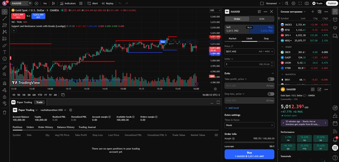Enable the Take profit toggle

click(271, 79)
